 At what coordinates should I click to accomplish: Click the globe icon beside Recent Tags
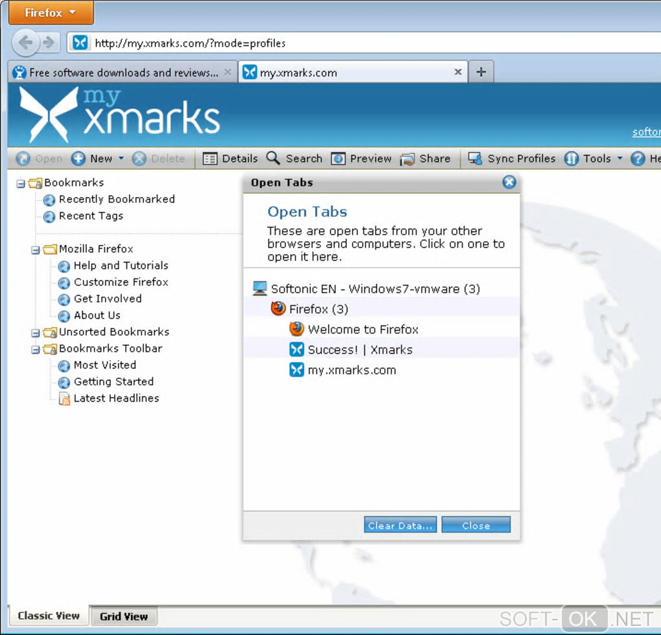point(49,216)
